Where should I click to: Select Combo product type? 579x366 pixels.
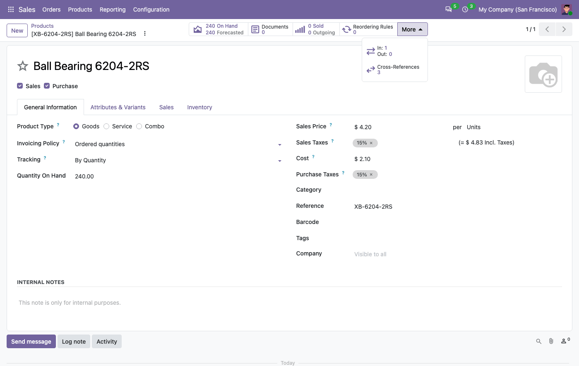[x=139, y=126]
